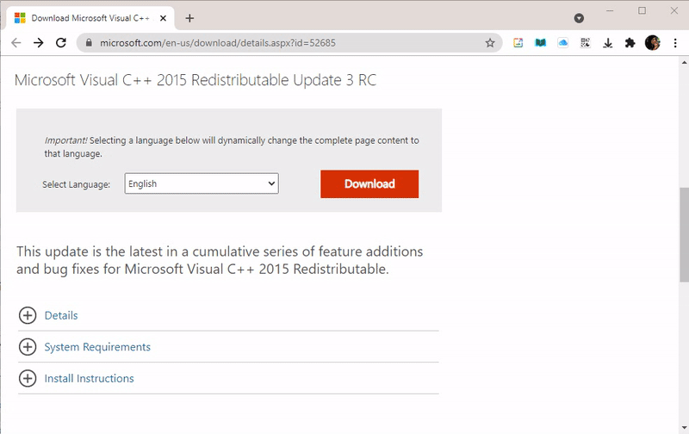Screen dimensions: 689x434
Task: Open the user profile avatar
Action: click(653, 43)
